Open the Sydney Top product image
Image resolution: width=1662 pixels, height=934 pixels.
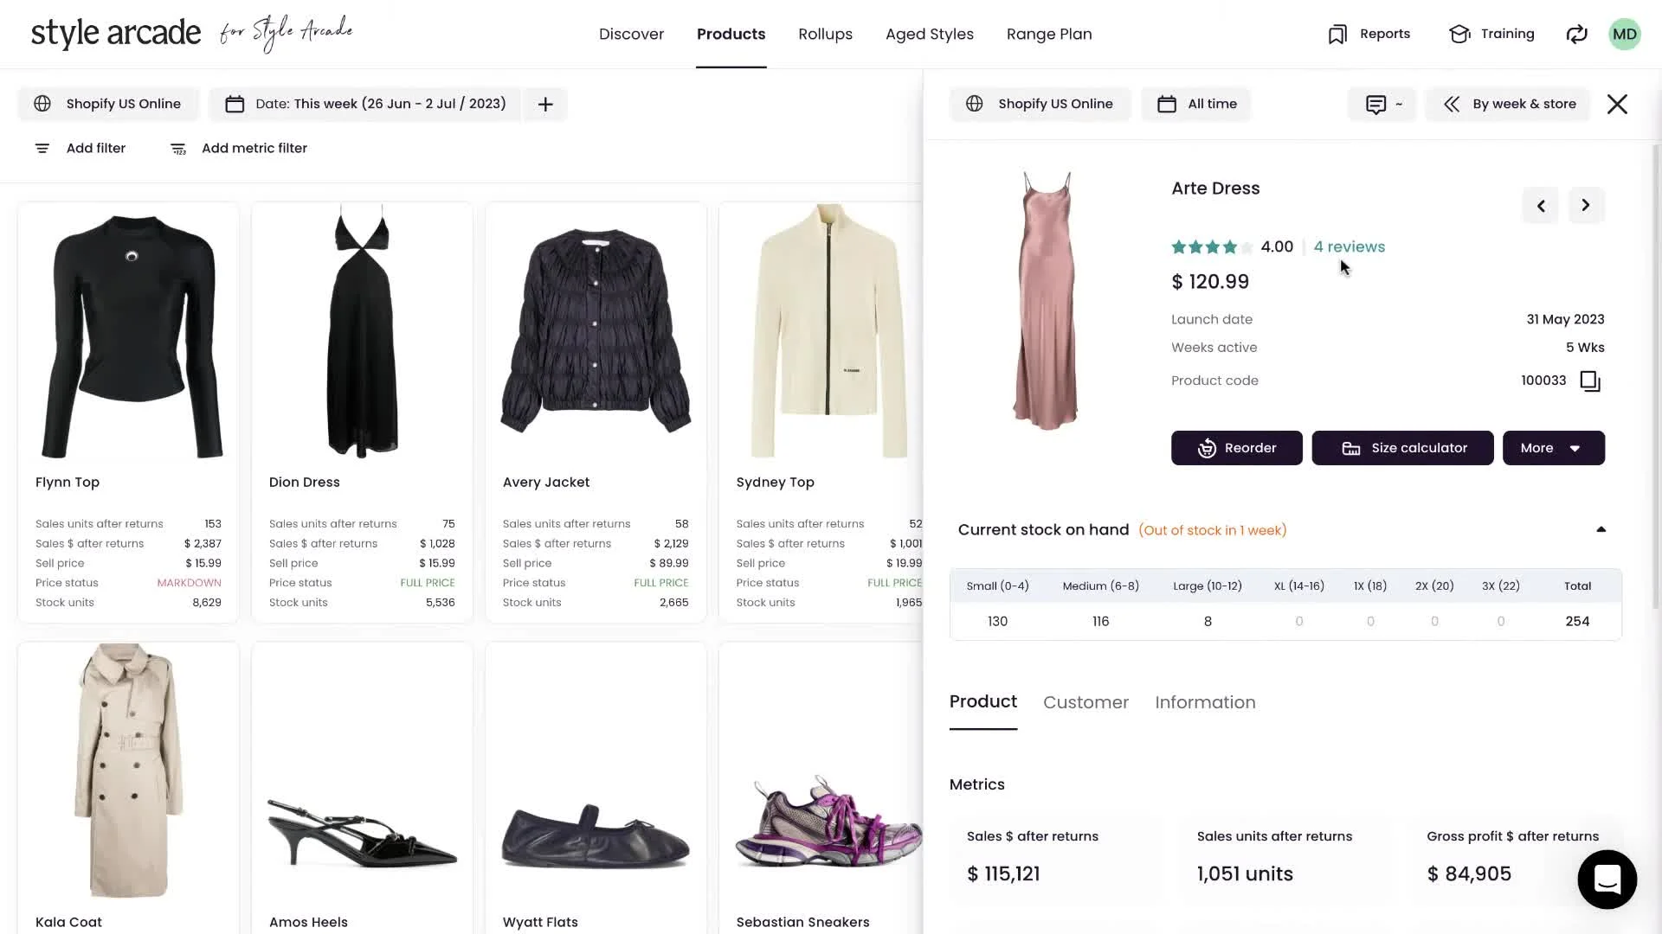coord(829,331)
